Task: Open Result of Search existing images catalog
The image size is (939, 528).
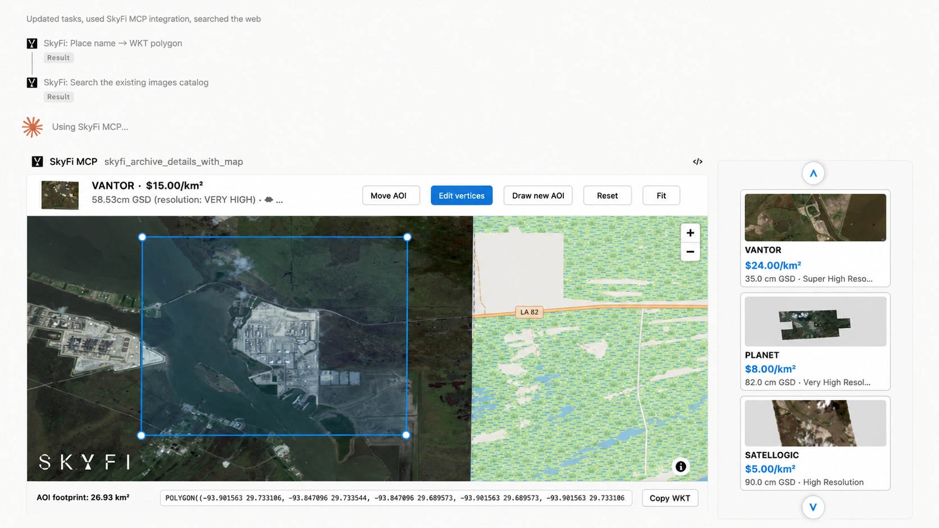Action: tap(58, 97)
